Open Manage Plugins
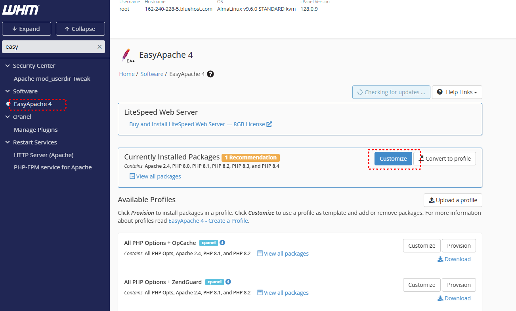Image resolution: width=516 pixels, height=311 pixels. [x=36, y=130]
